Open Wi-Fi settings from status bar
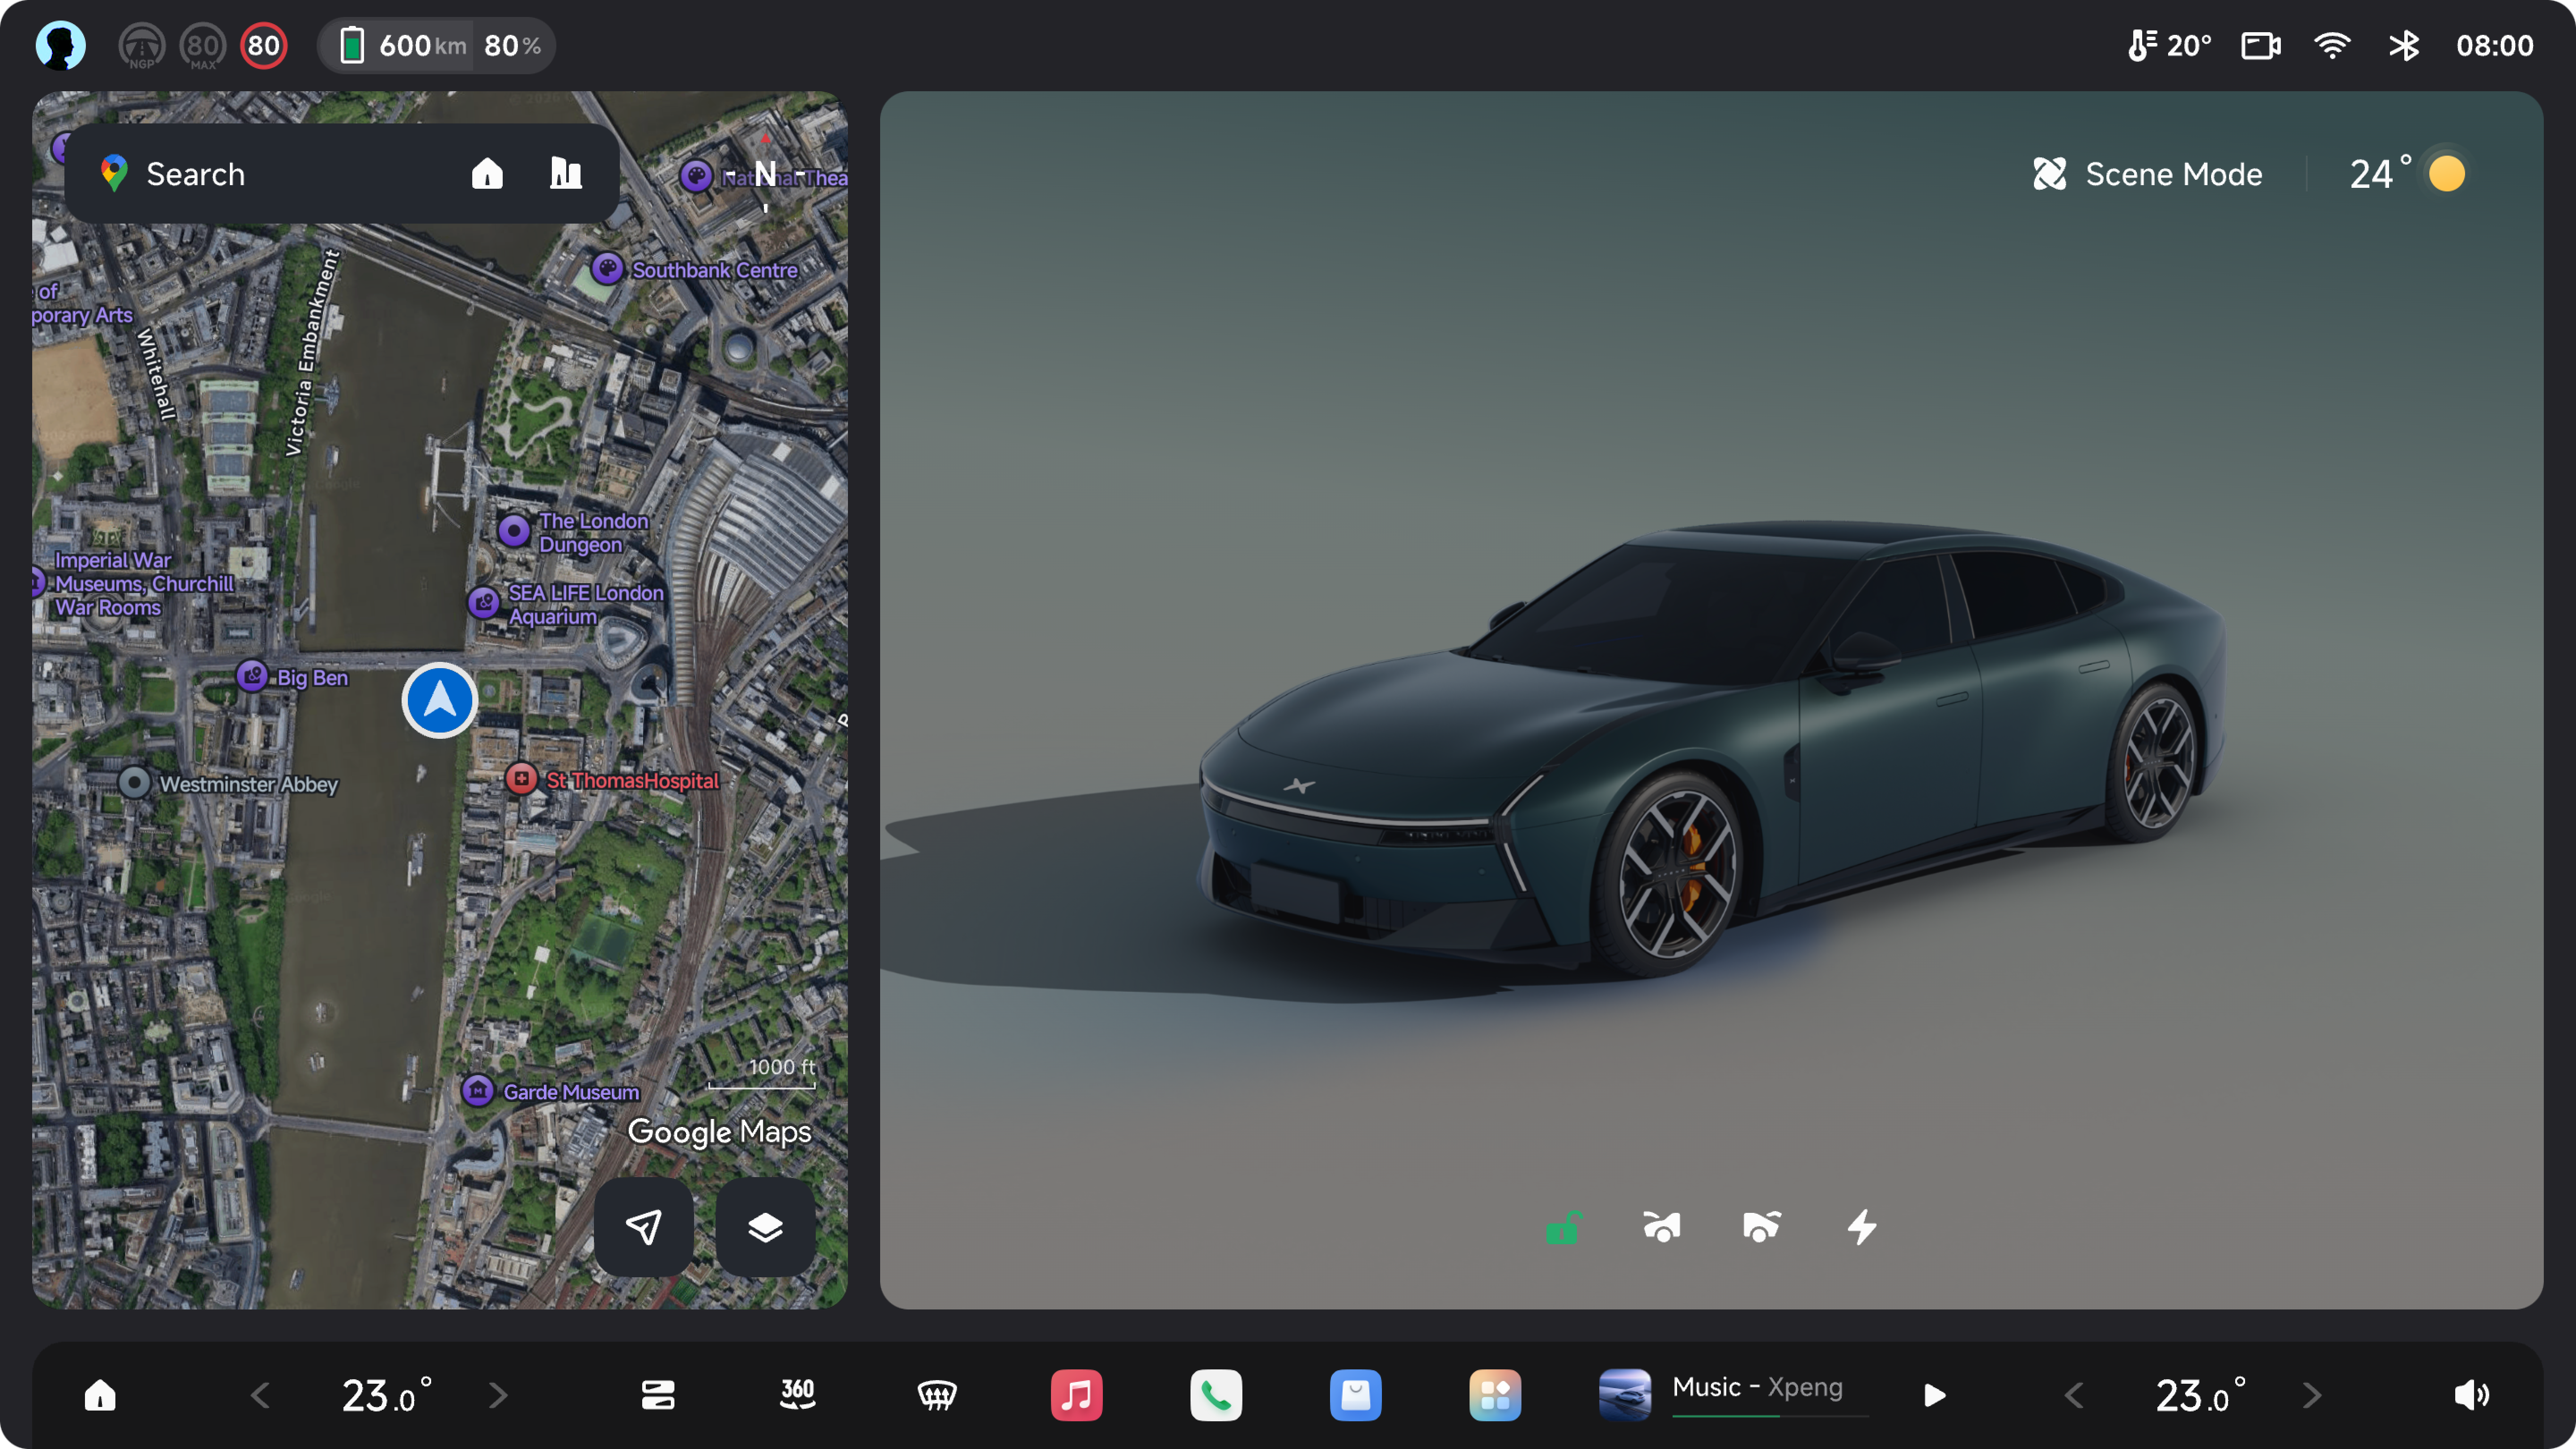The height and width of the screenshot is (1449, 2576). tap(2332, 46)
